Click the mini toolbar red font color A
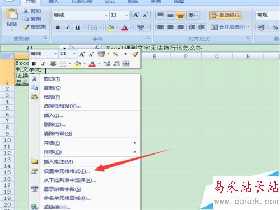280x210 pixels. [x=92, y=64]
